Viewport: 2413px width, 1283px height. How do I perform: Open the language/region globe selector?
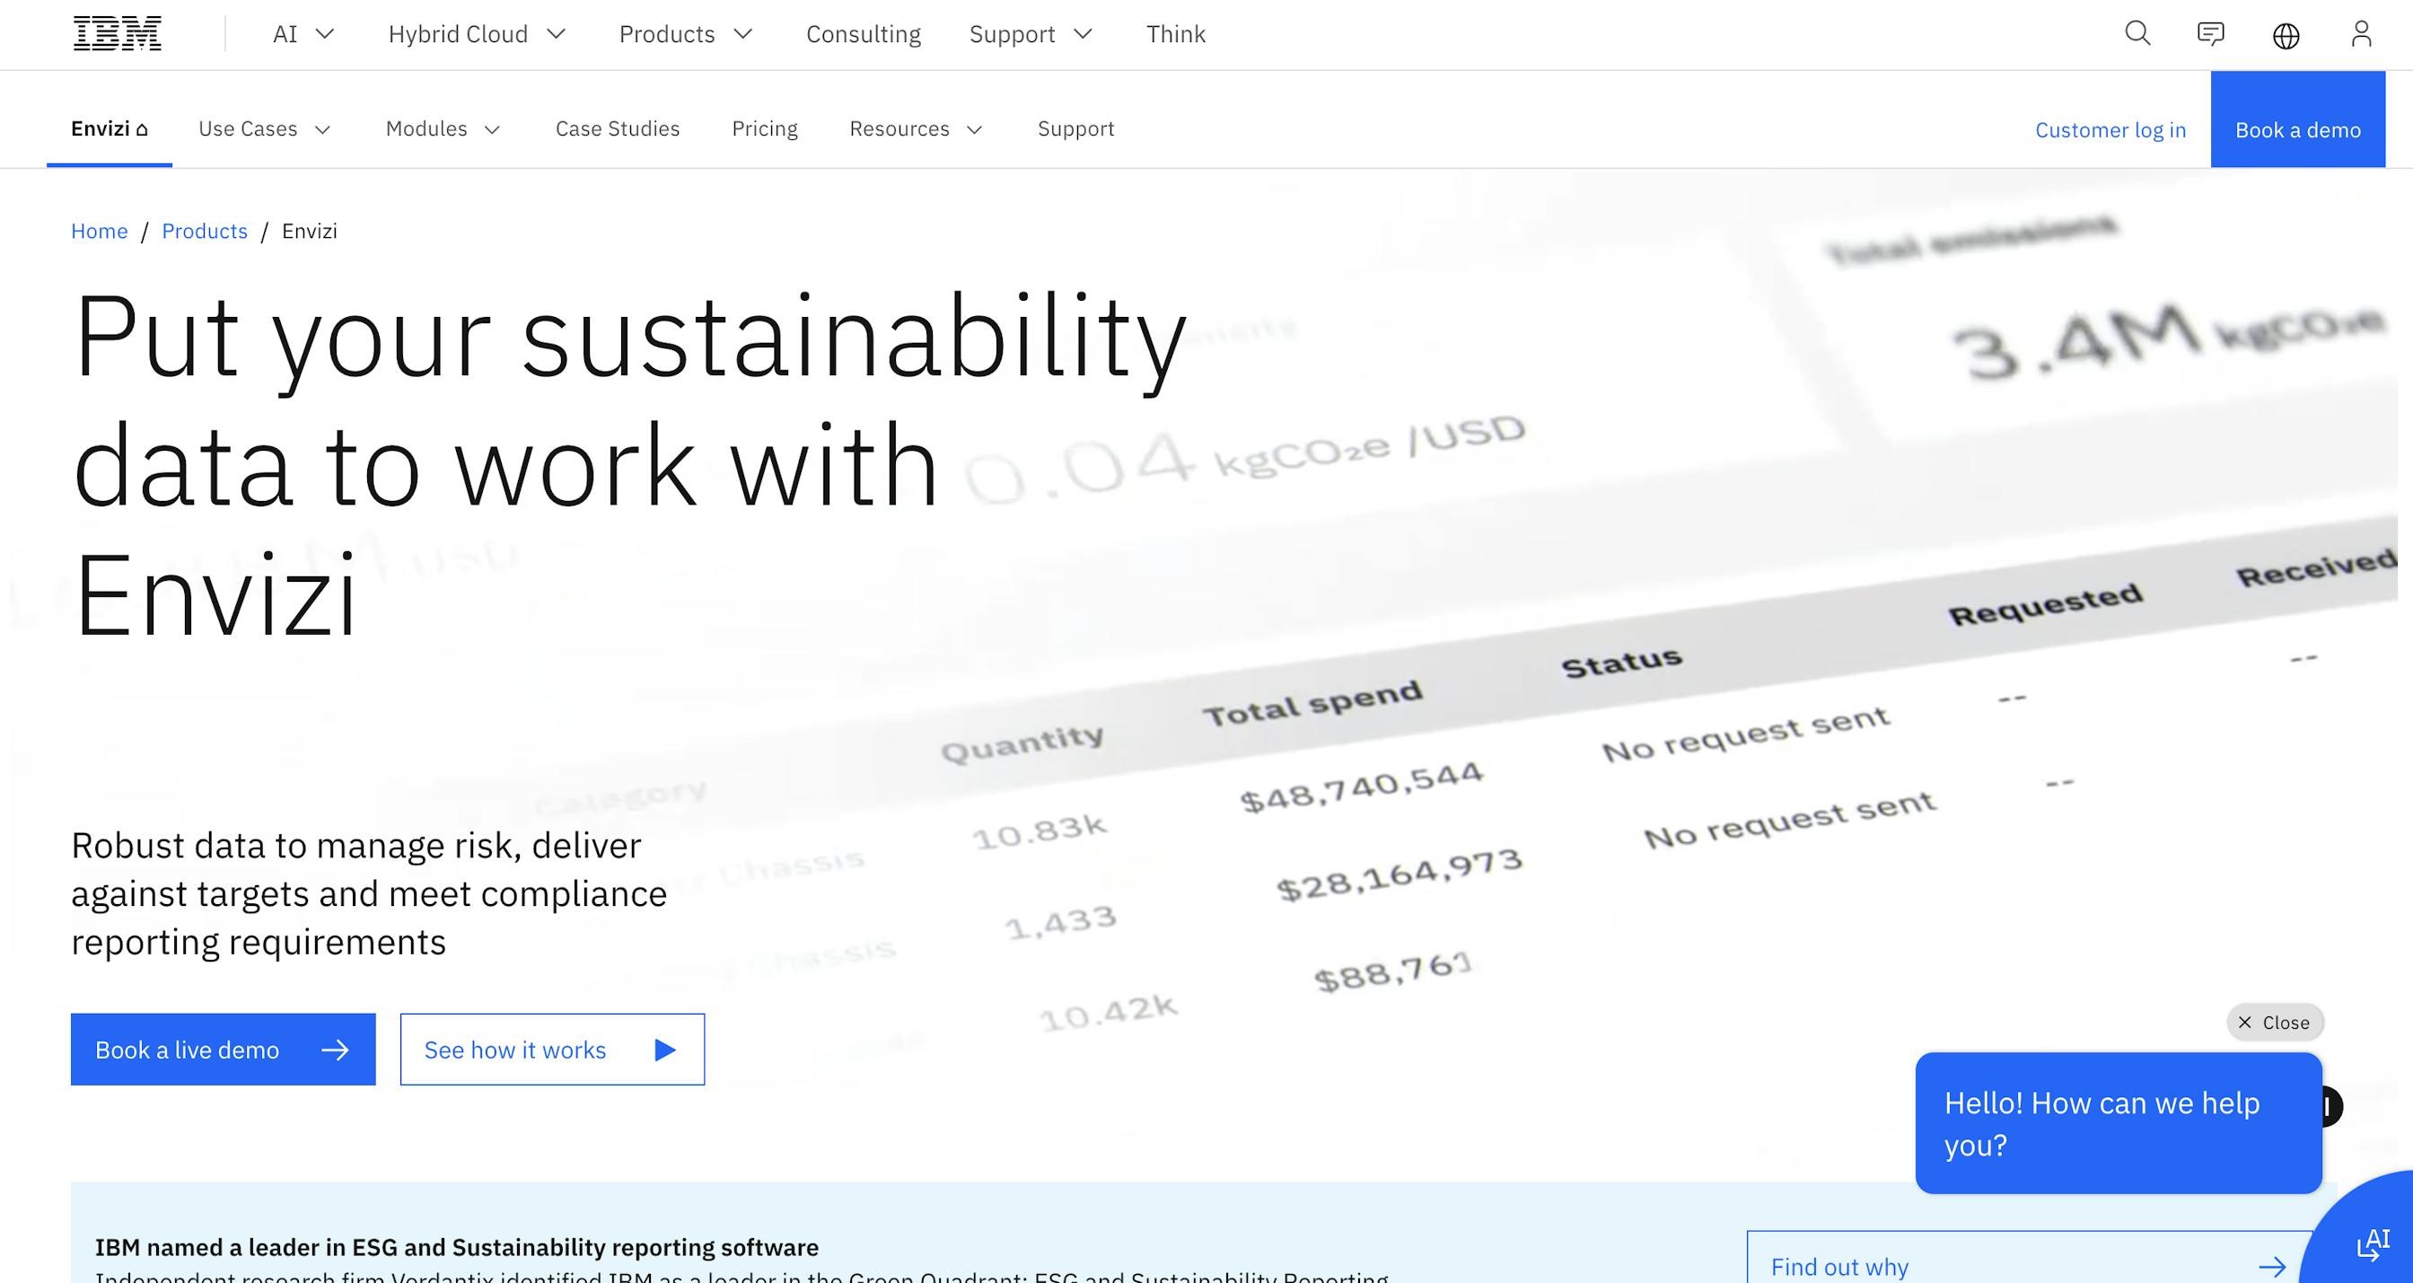[x=2286, y=36]
